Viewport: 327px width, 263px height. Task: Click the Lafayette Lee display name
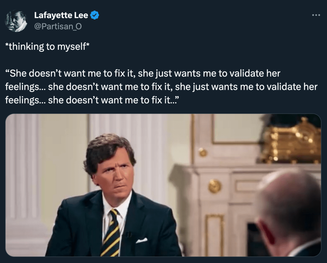coord(61,15)
